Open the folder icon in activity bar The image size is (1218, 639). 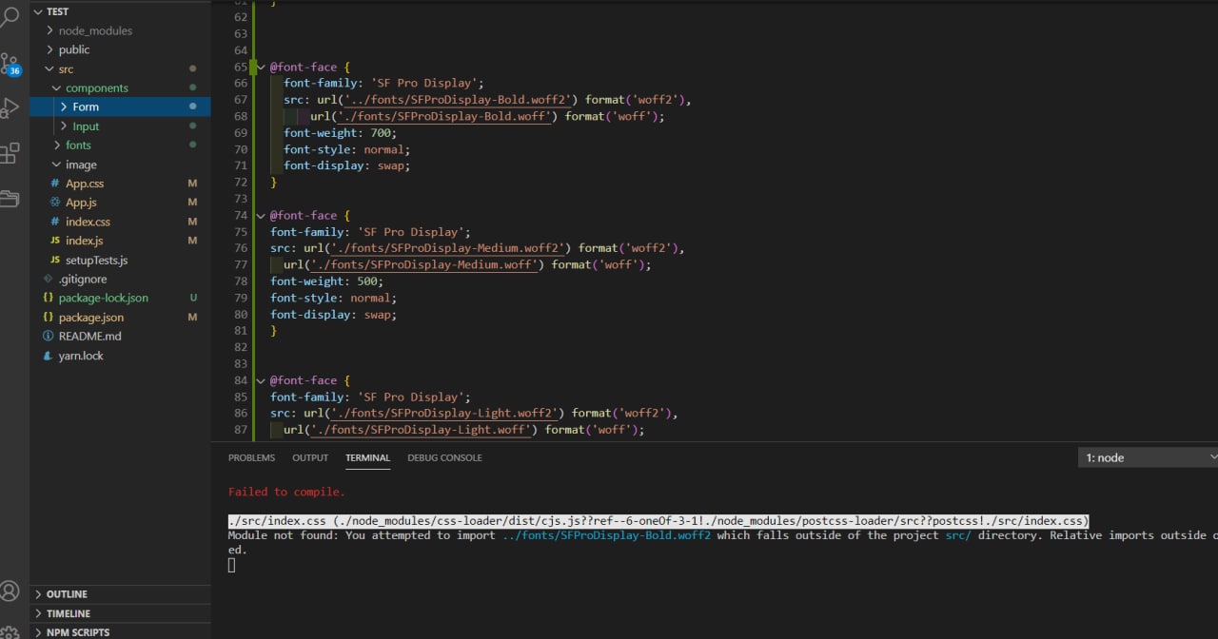10,199
